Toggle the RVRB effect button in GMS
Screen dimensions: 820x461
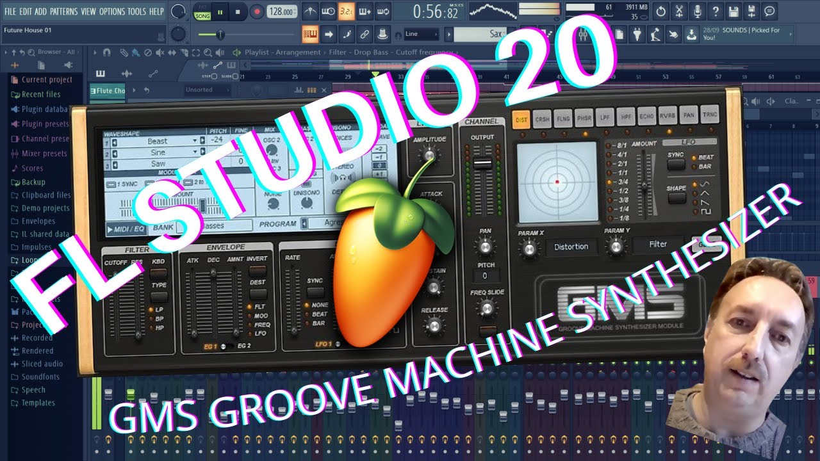[x=667, y=115]
